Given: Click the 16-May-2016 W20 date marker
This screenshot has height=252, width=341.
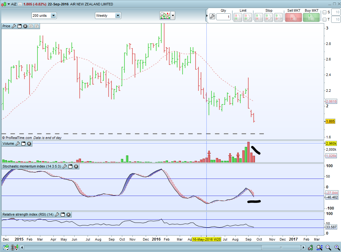Looking at the screenshot, I should [206, 239].
